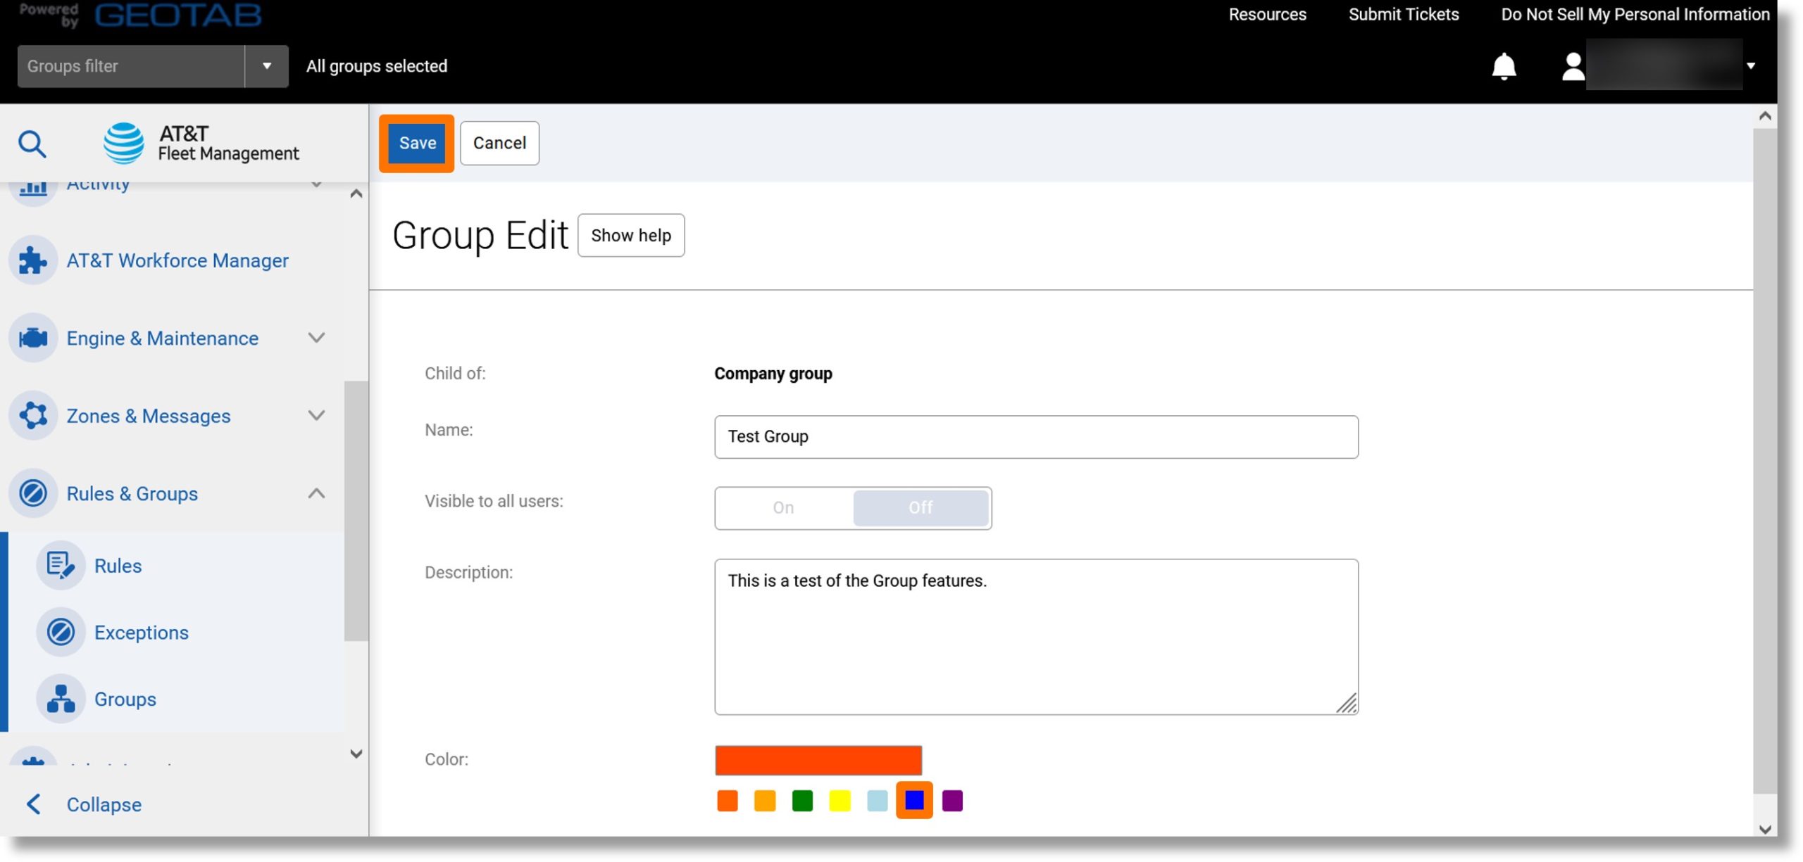This screenshot has width=1803, height=862.
Task: Click the Engine & Maintenance icon
Action: tap(33, 338)
